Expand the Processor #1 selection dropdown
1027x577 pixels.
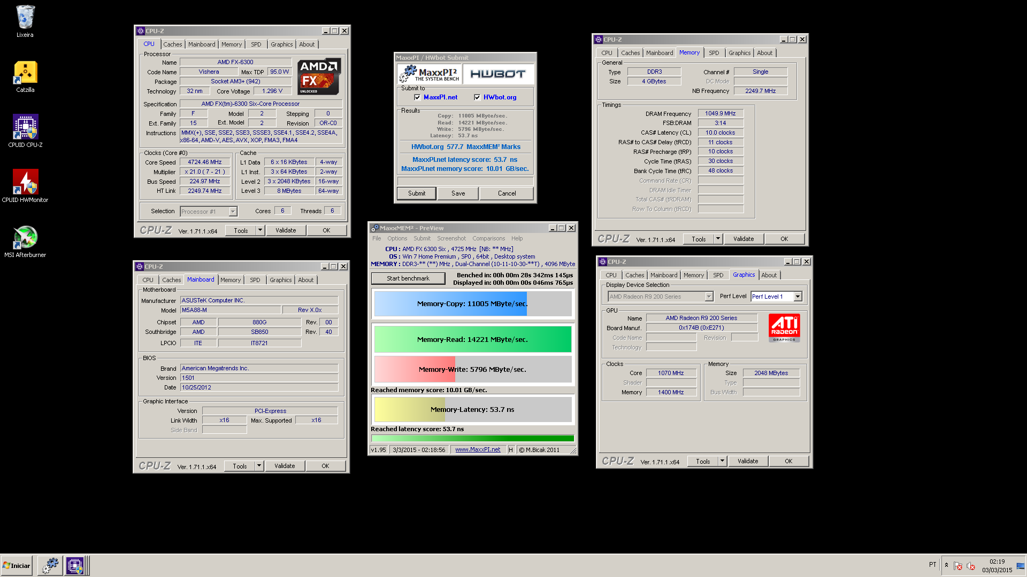point(233,212)
